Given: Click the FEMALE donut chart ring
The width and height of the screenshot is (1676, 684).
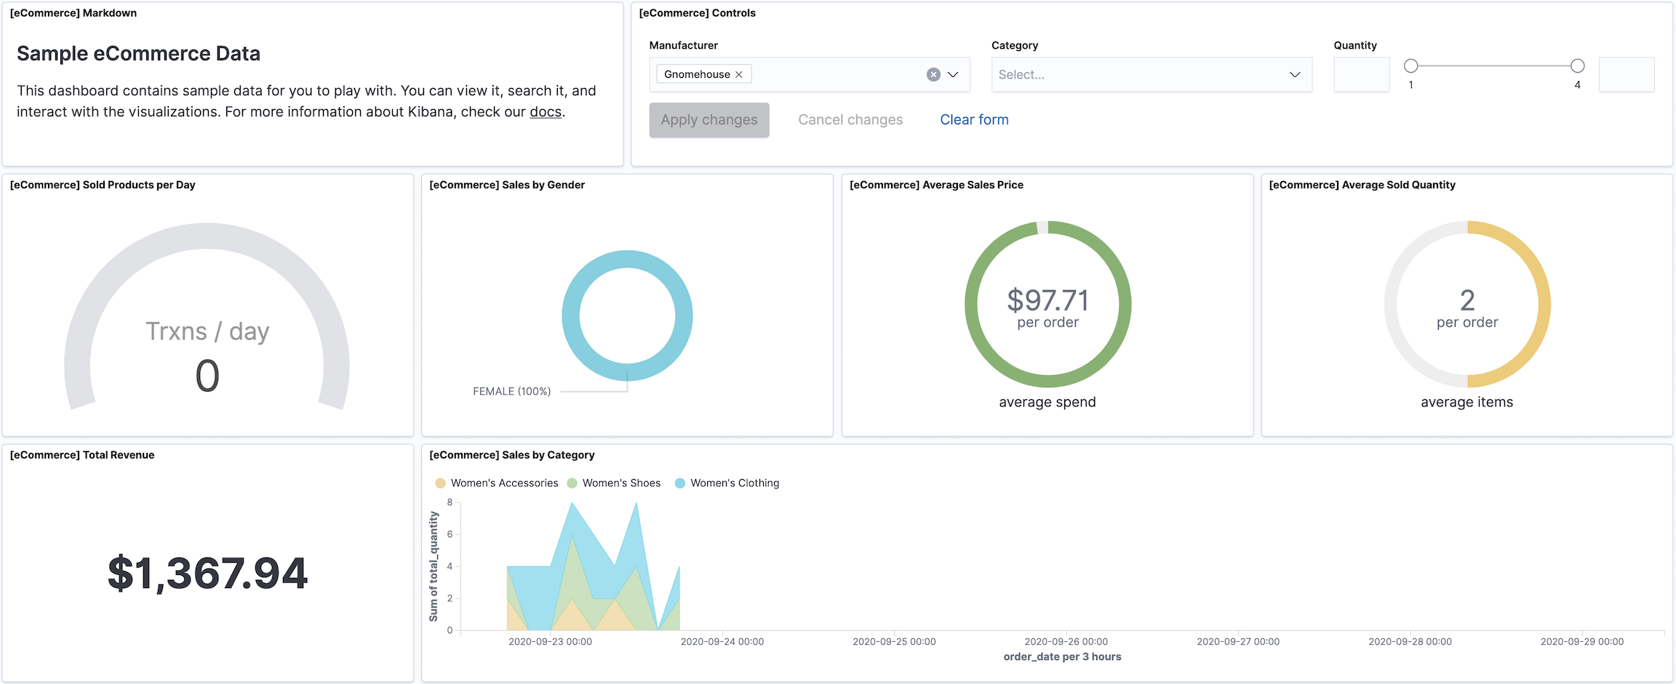Looking at the screenshot, I should click(571, 316).
